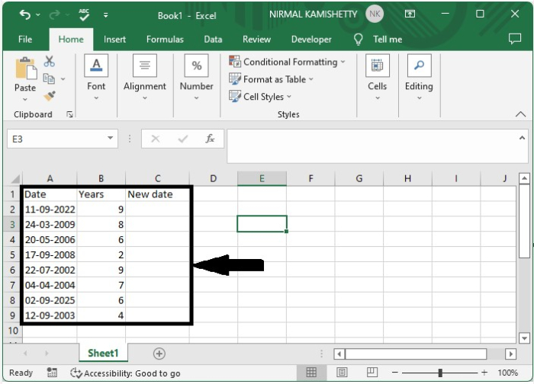Viewport: 534px width, 384px height.
Task: Open Cell Styles menu
Action: click(260, 97)
